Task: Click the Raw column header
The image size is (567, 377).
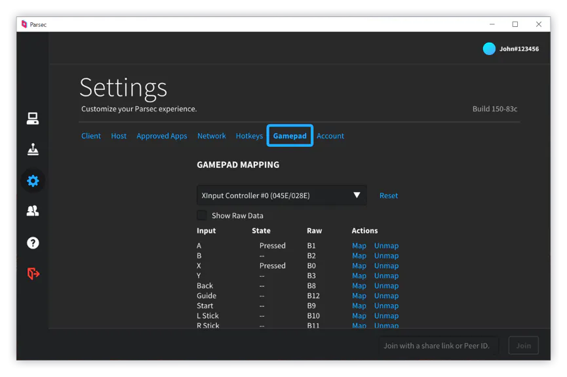Action: pyautogui.click(x=314, y=231)
